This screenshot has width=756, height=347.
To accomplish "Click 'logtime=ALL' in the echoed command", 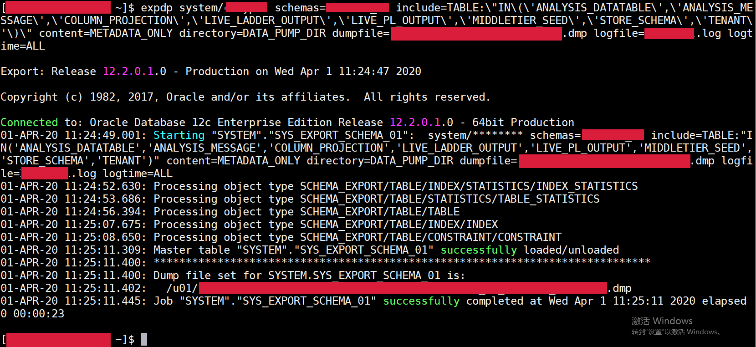I will [138, 173].
